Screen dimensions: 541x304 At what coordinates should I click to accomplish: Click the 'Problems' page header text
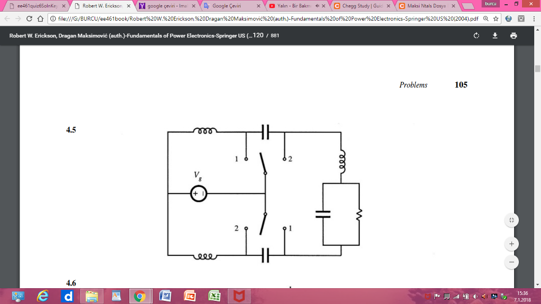(x=413, y=85)
